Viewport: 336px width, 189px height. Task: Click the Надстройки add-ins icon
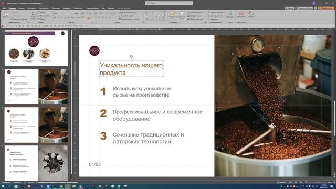[241, 13]
